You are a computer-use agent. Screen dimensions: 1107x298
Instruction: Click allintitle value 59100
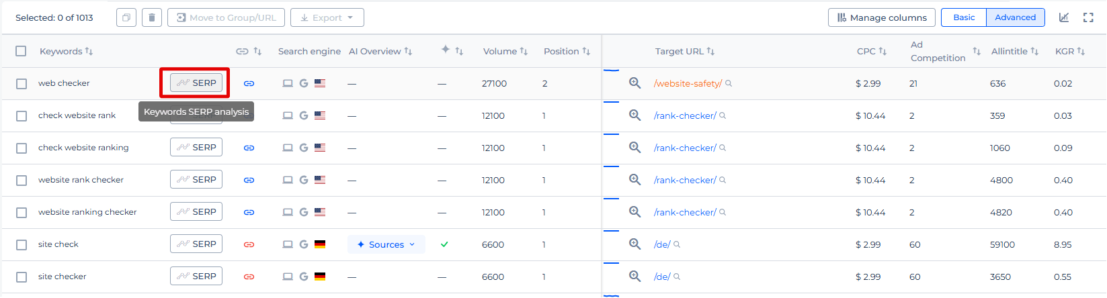[x=1002, y=244]
